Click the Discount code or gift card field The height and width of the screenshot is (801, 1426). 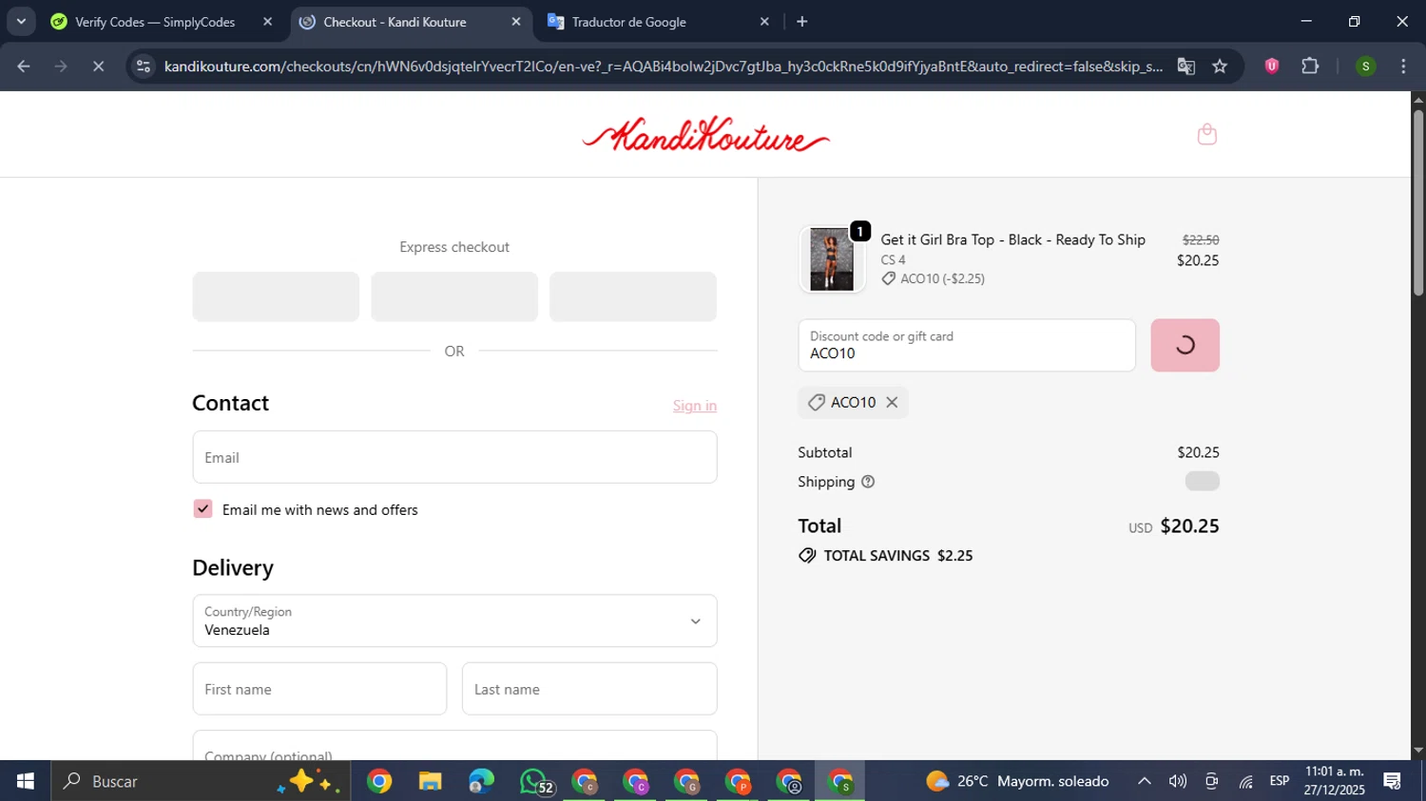click(x=967, y=345)
